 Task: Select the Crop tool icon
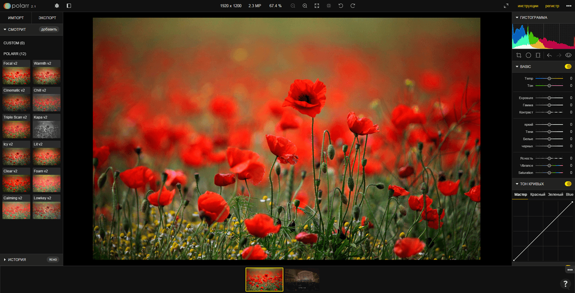(x=519, y=55)
